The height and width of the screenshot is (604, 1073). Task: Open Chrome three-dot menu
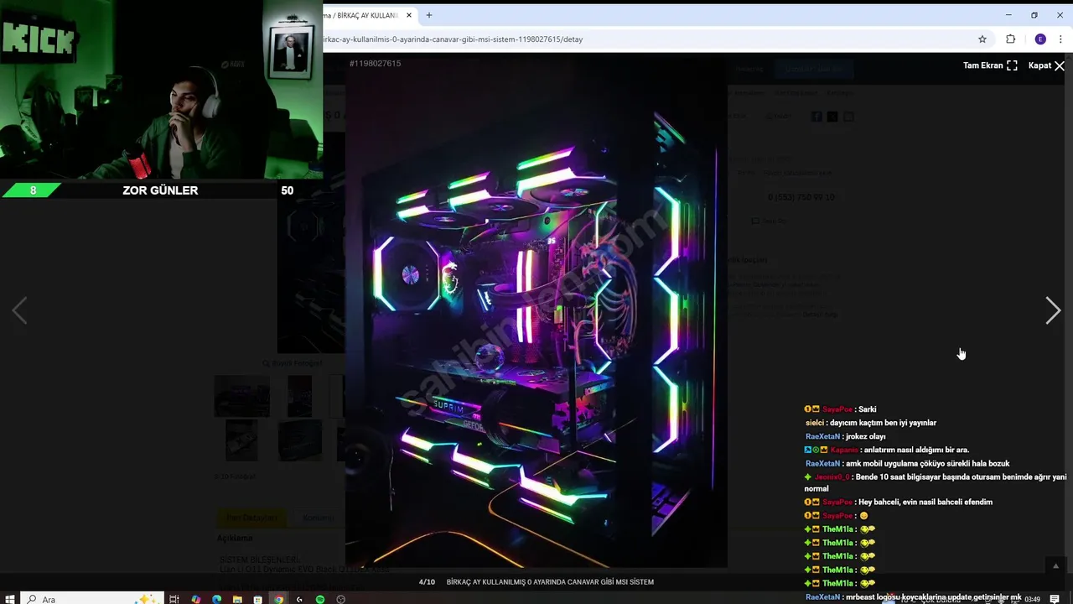[x=1060, y=39]
